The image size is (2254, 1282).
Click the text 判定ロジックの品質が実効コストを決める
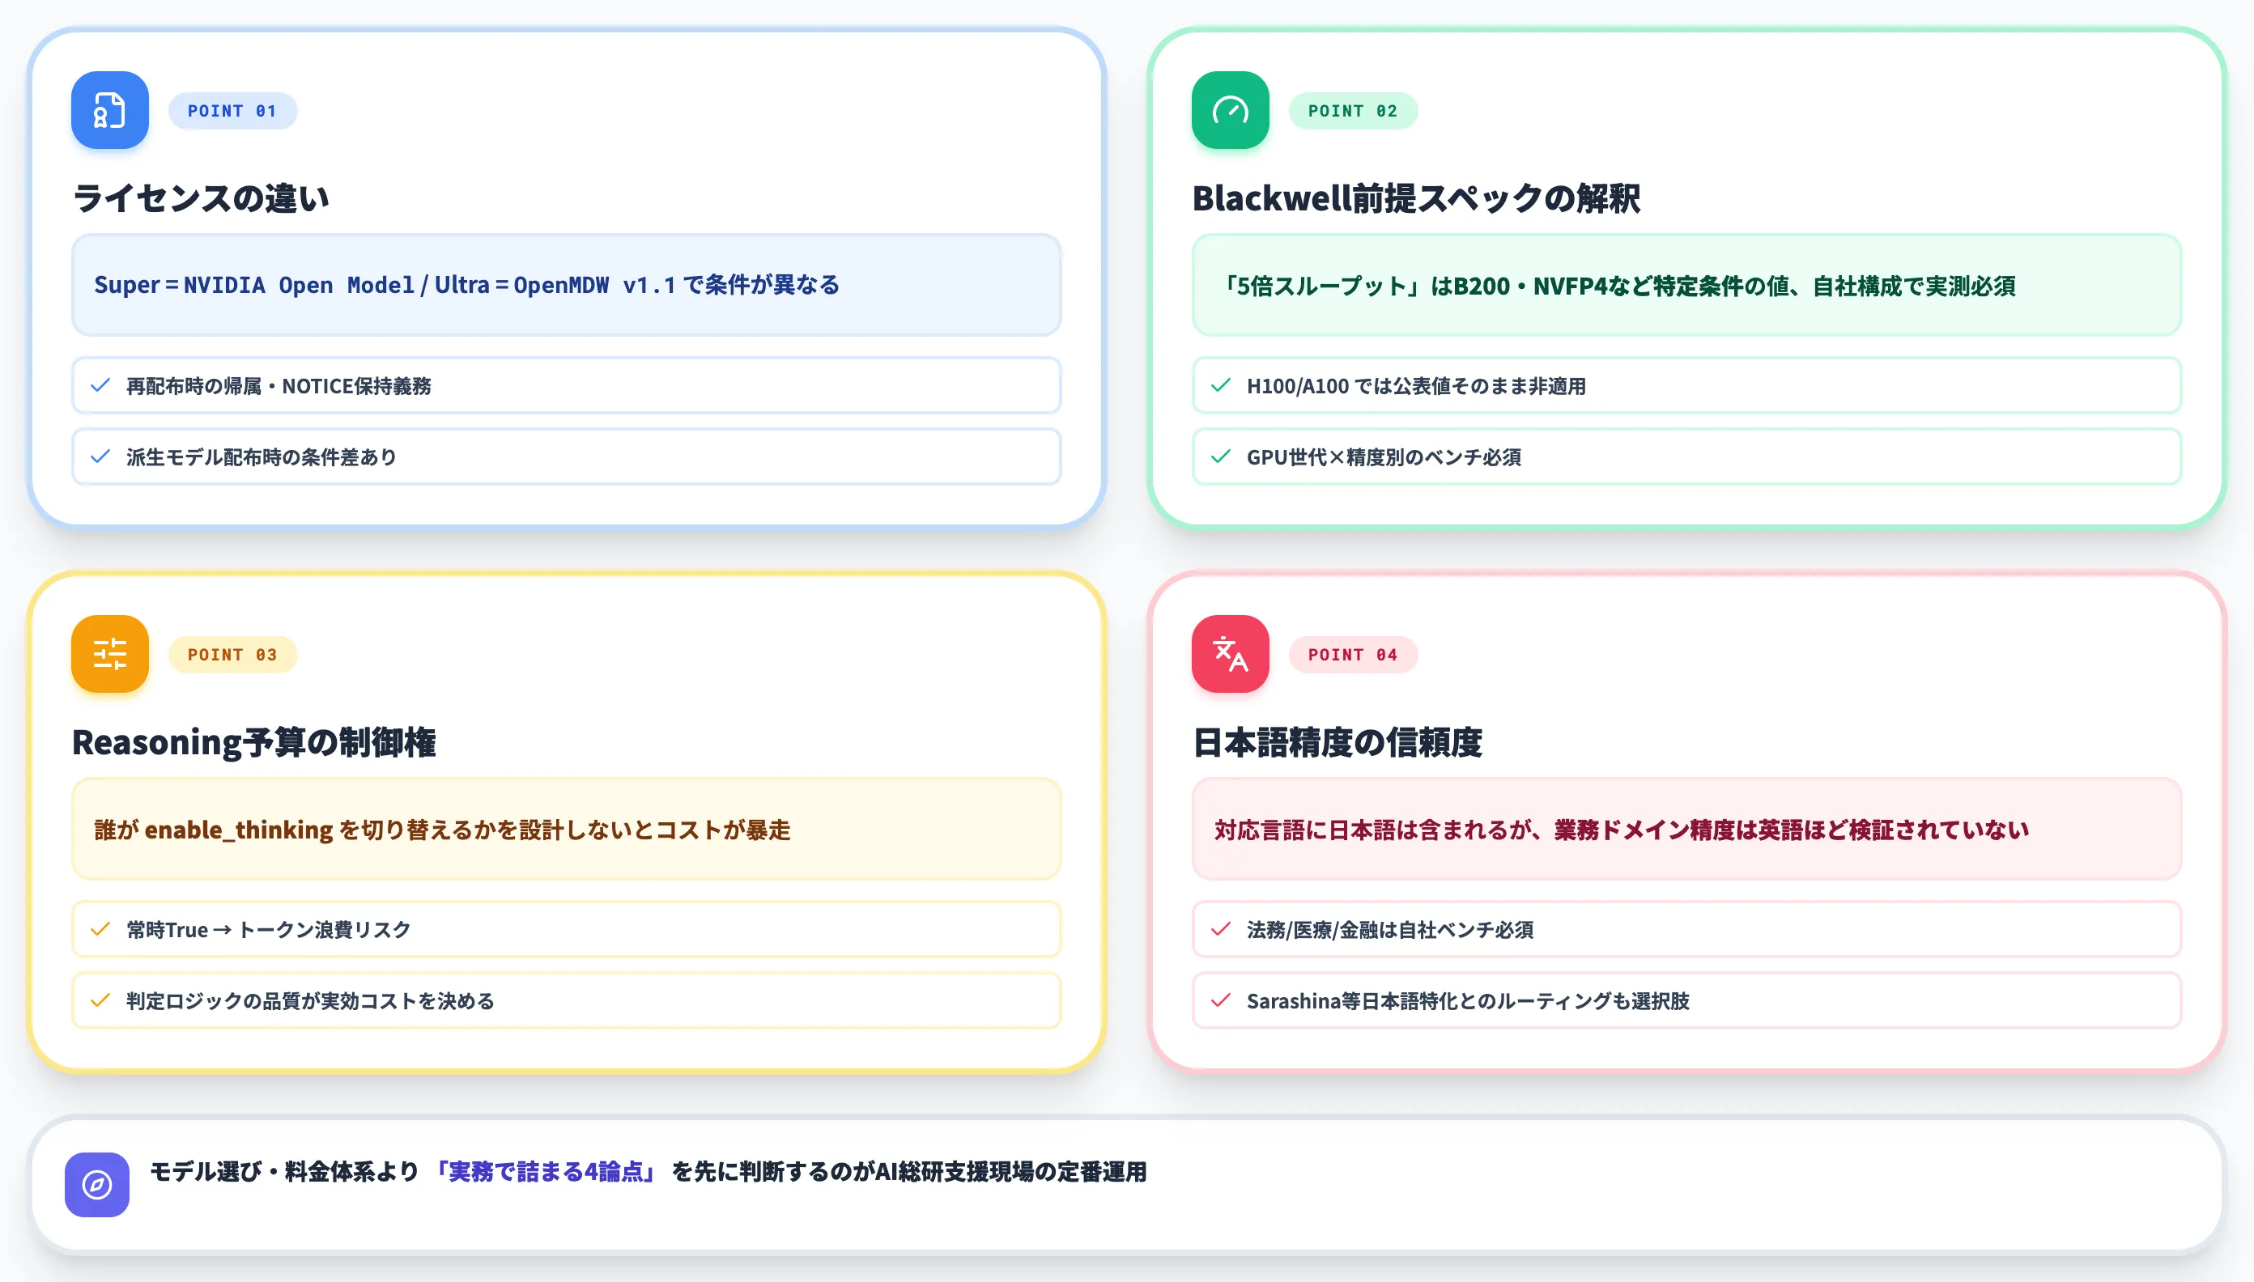310,1001
